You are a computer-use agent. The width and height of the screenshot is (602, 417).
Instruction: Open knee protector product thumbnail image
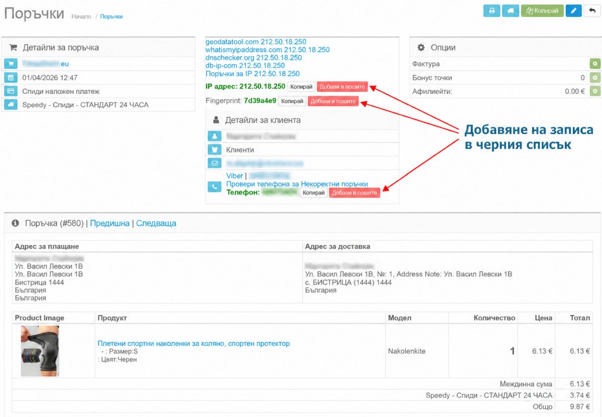40,351
